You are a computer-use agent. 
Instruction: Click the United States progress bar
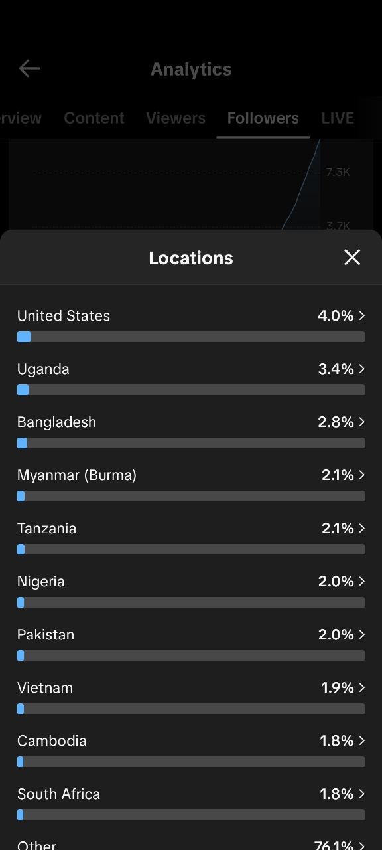click(x=191, y=337)
